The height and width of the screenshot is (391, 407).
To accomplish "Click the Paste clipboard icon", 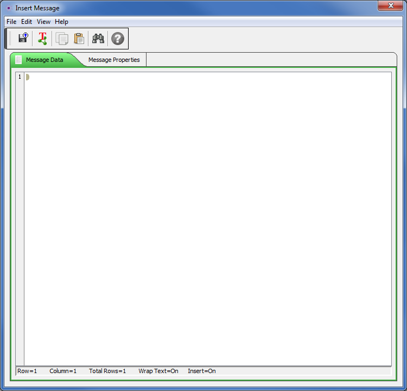I will click(x=79, y=39).
